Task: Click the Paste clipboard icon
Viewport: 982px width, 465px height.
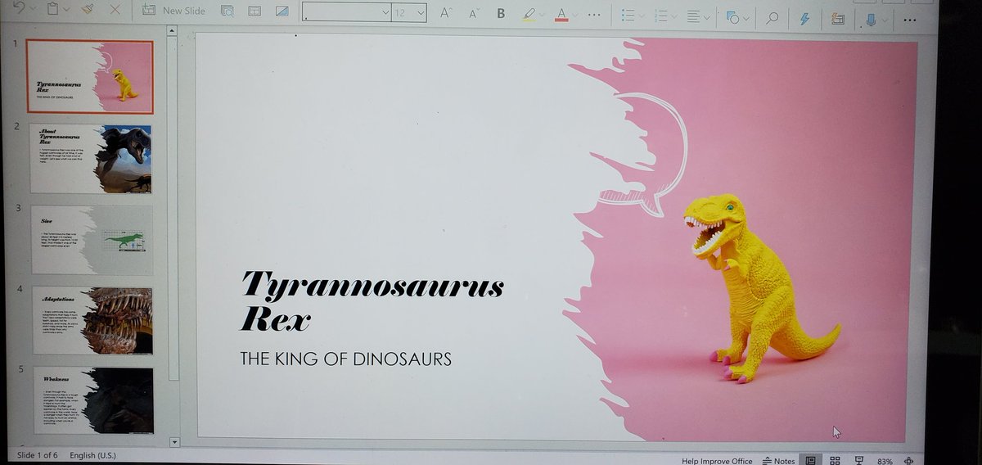Action: pos(53,11)
